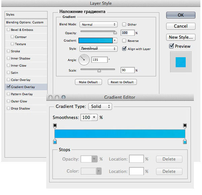Click the gradient bar in Gradient Editor
The width and height of the screenshot is (202, 195).
120,134
